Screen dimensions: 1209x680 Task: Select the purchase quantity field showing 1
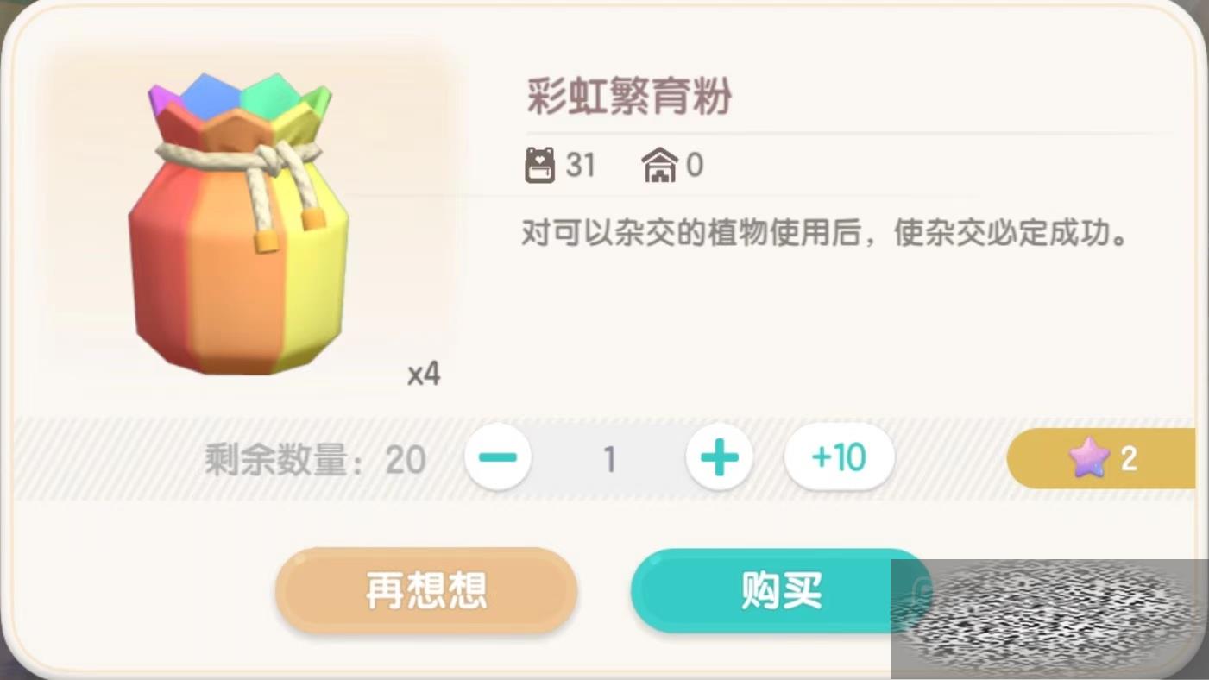pos(609,458)
